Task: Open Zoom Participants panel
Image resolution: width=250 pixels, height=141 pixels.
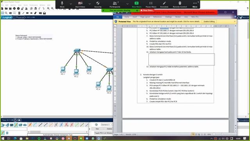Action: click(115, 4)
